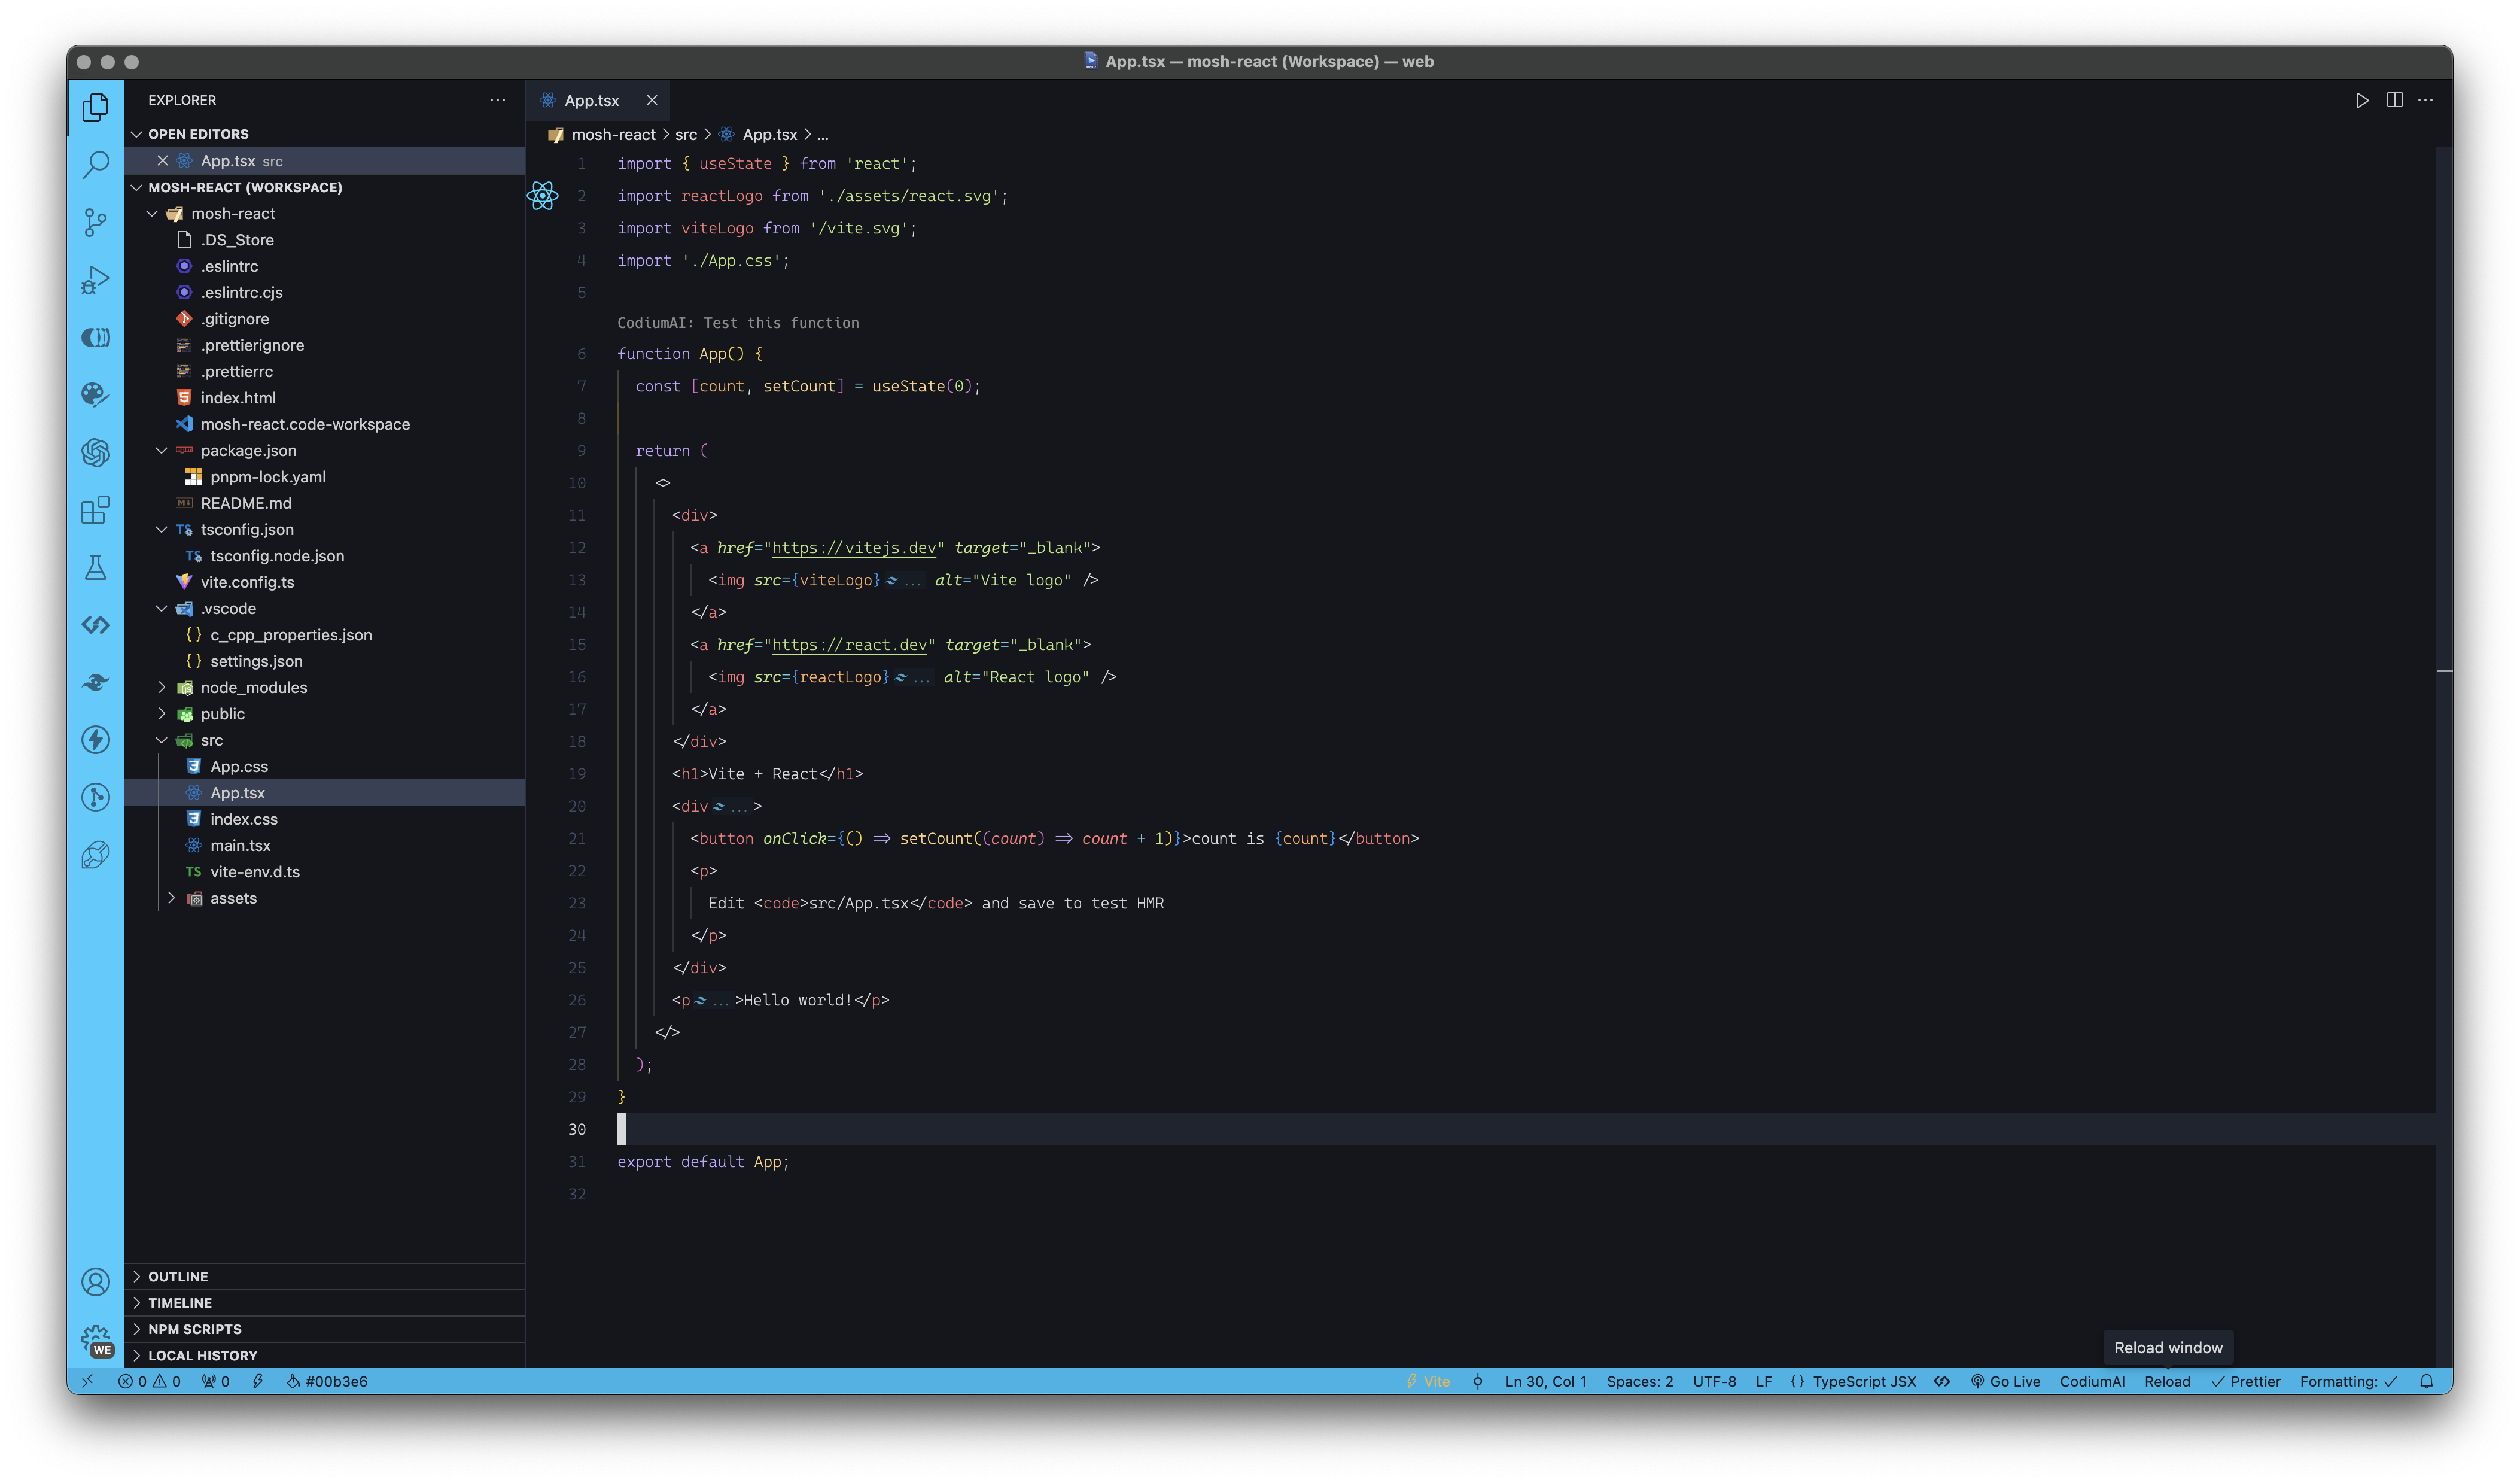
Task: Open the Testing flask view
Action: pos(95,568)
